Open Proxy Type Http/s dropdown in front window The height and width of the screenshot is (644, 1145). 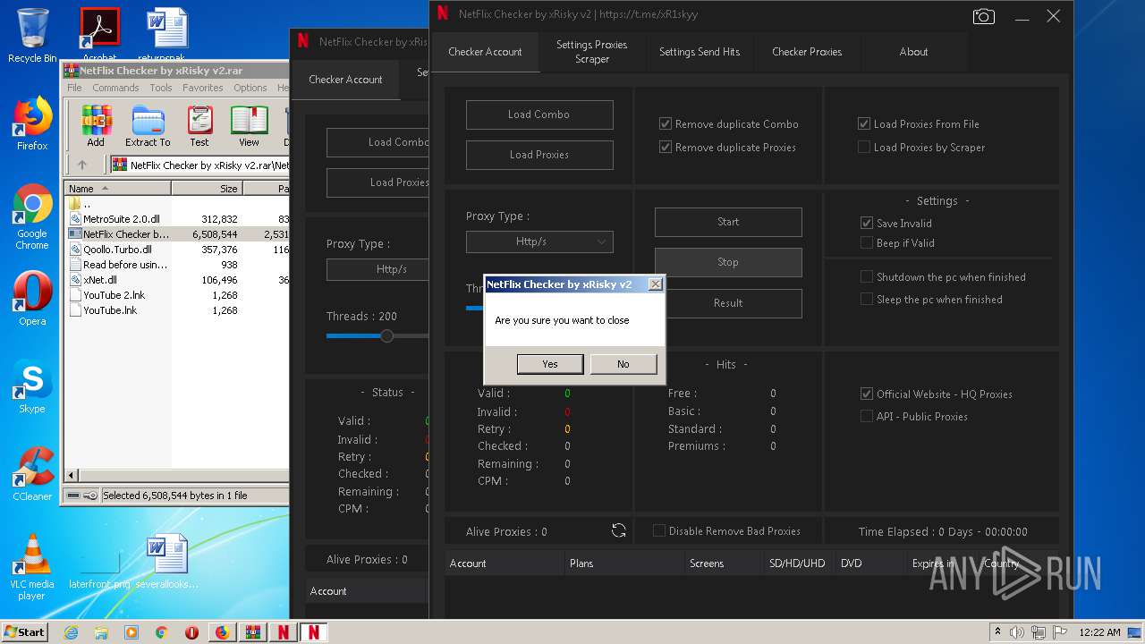pos(539,241)
